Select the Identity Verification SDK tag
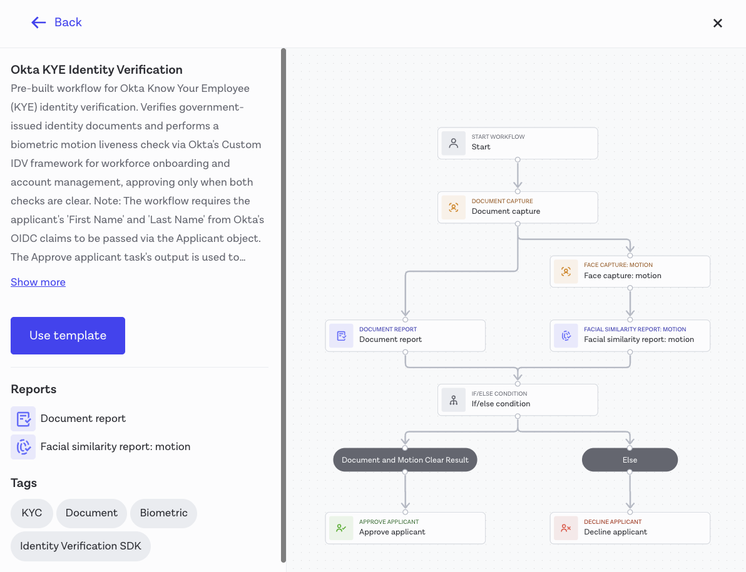The height and width of the screenshot is (572, 746). pyautogui.click(x=80, y=546)
